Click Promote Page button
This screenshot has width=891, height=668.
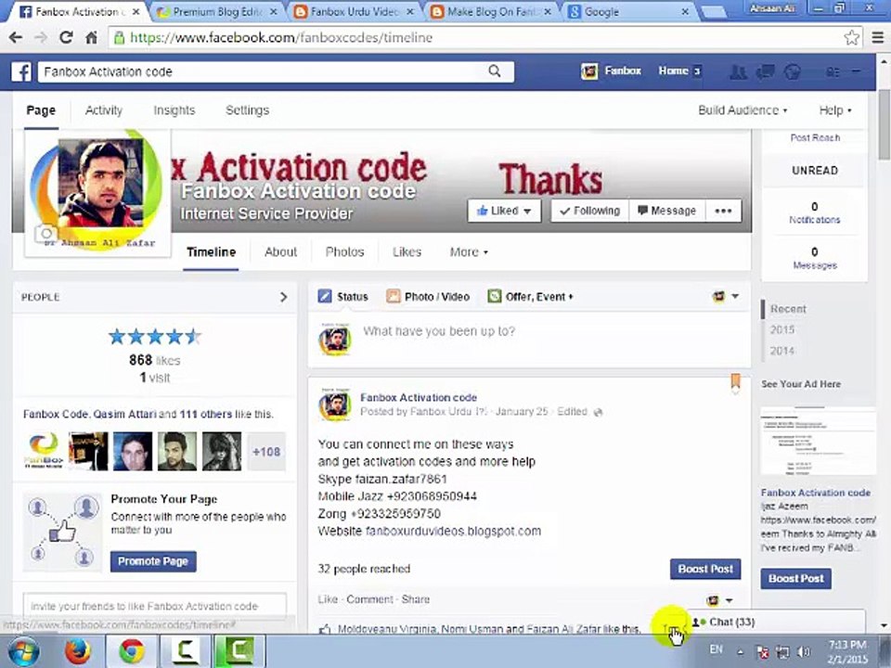pyautogui.click(x=153, y=561)
